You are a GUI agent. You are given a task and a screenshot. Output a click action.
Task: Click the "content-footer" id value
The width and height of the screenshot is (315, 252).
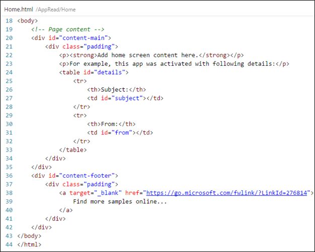pyautogui.click(x=87, y=176)
